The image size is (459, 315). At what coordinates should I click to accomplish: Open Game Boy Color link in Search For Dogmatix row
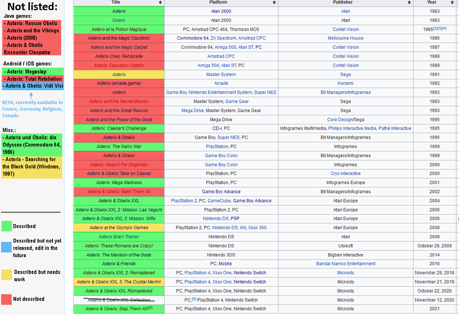click(221, 165)
